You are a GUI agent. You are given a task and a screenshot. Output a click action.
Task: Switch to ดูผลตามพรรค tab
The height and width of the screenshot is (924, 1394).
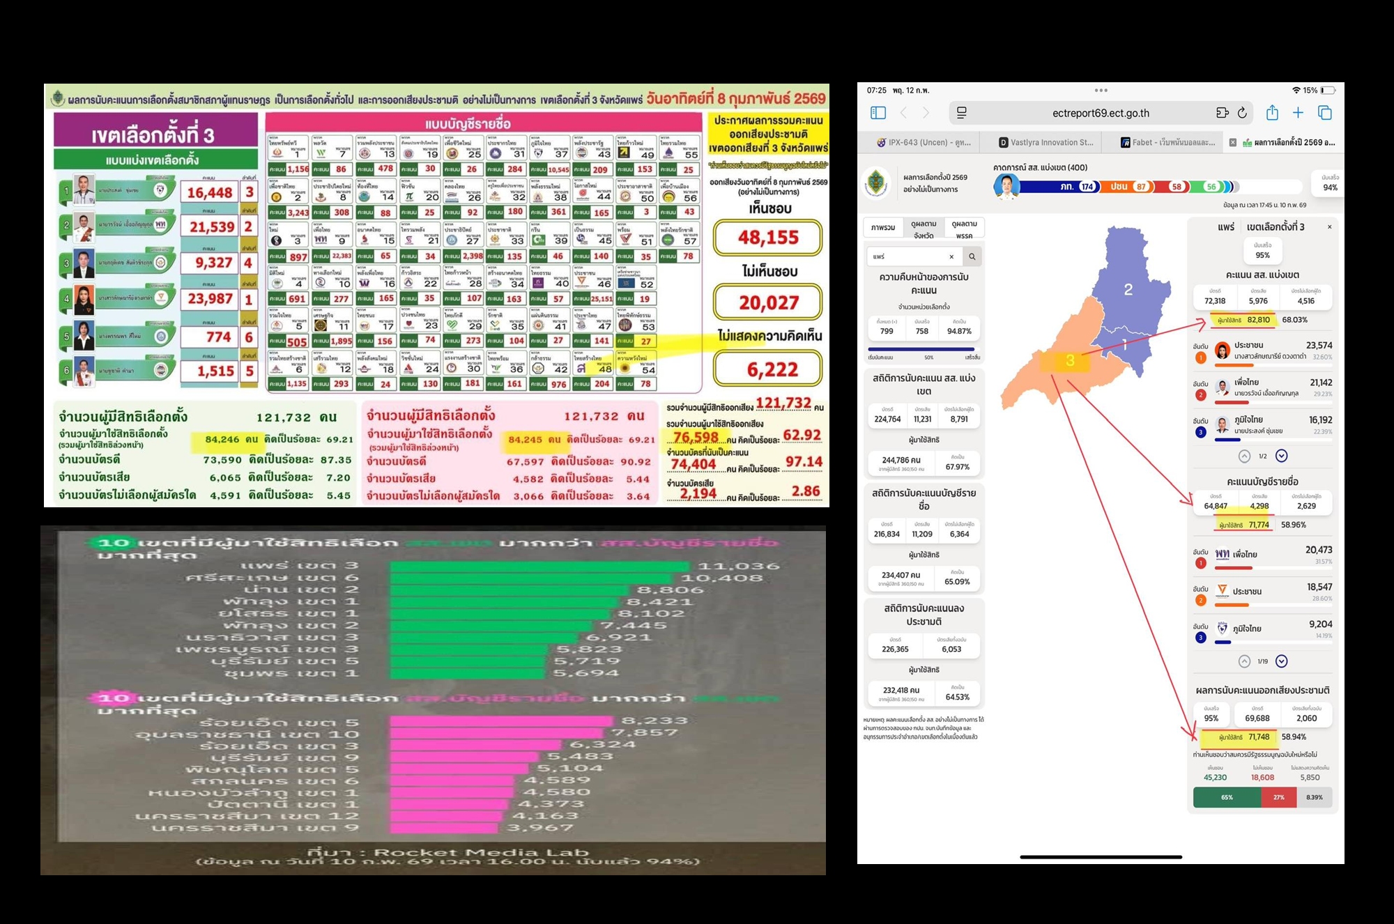[x=964, y=229]
